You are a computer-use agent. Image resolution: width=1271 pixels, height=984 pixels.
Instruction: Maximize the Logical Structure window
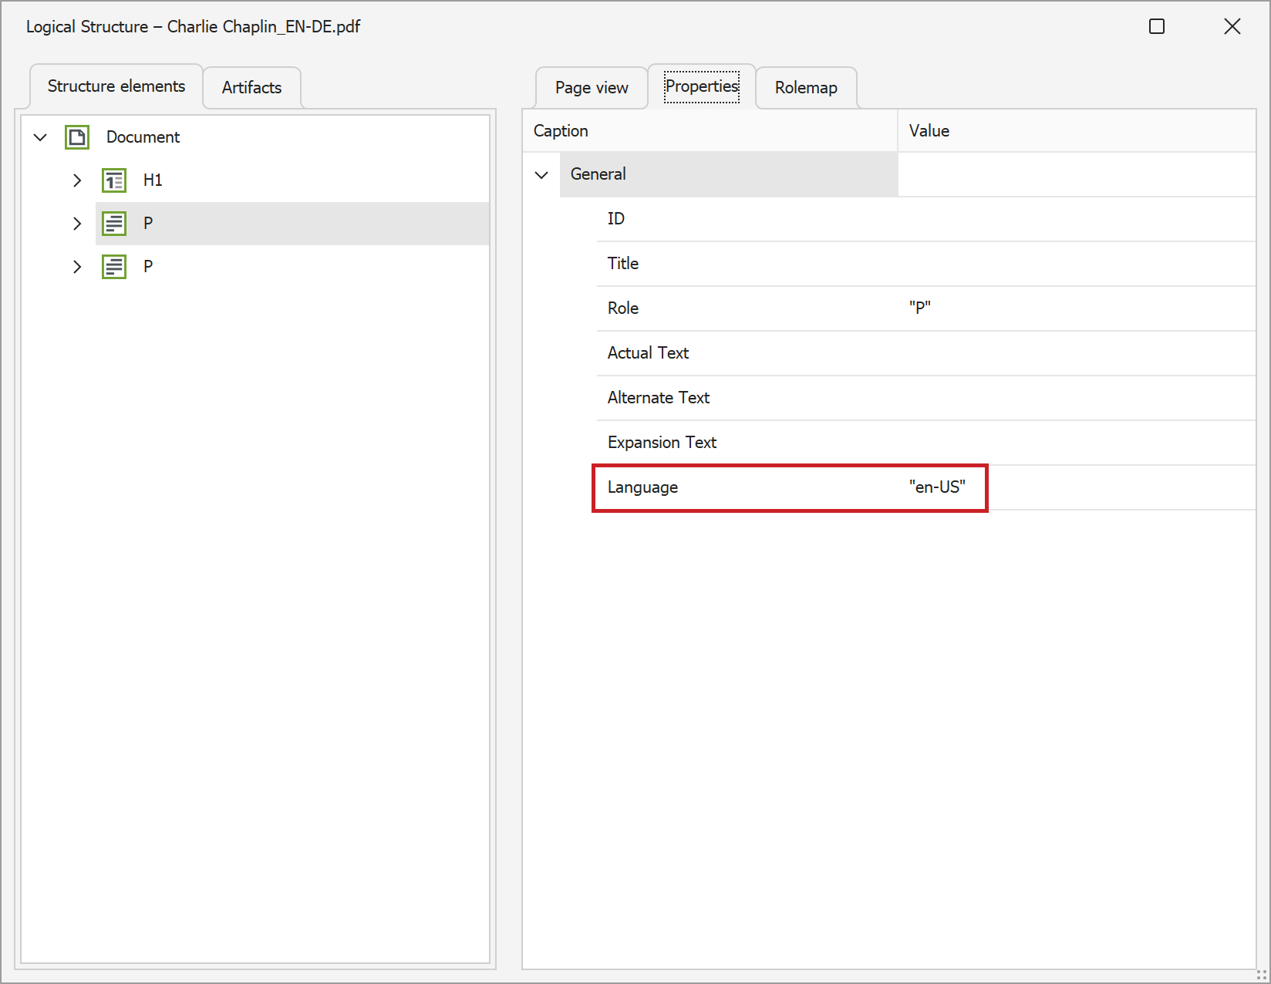[1157, 26]
